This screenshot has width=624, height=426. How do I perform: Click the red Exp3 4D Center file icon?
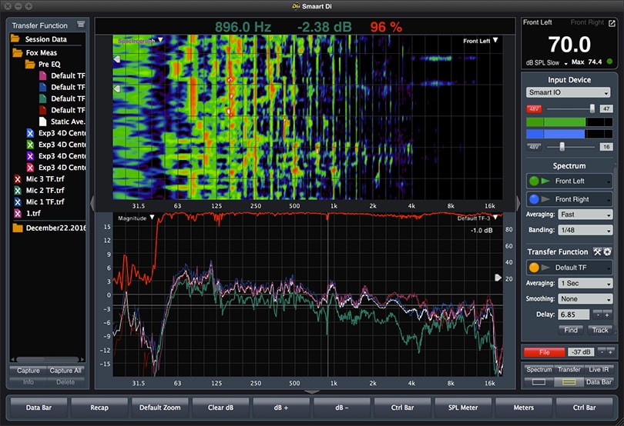[30, 168]
